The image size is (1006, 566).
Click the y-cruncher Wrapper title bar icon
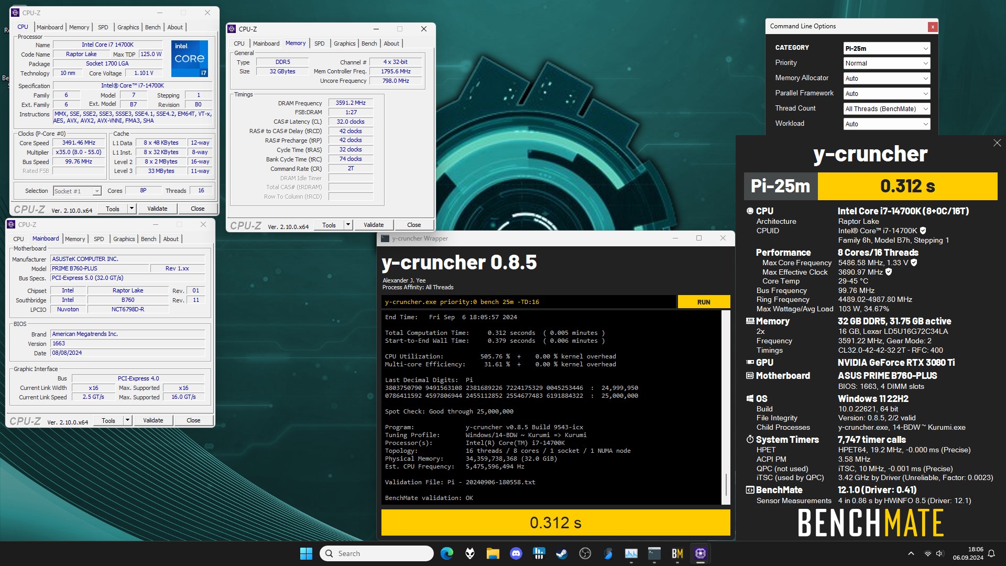click(x=385, y=238)
